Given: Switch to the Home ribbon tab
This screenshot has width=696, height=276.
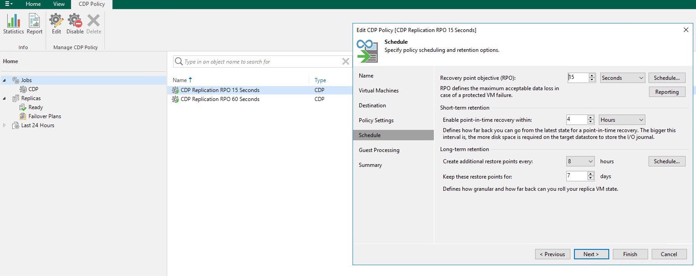Looking at the screenshot, I should 33,4.
